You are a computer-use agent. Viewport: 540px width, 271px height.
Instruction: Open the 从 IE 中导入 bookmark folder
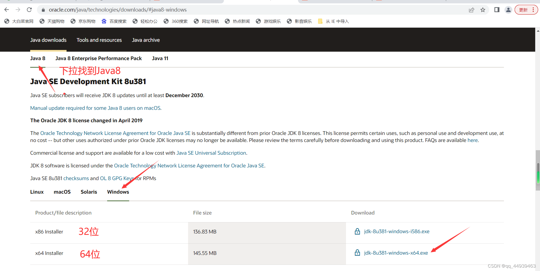coord(333,21)
